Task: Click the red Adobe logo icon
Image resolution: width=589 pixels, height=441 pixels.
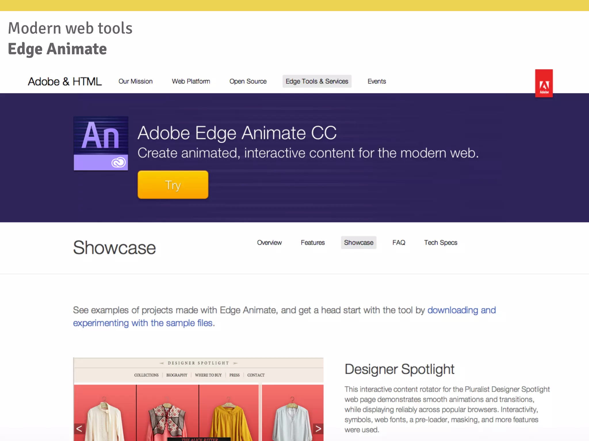Action: pyautogui.click(x=544, y=83)
